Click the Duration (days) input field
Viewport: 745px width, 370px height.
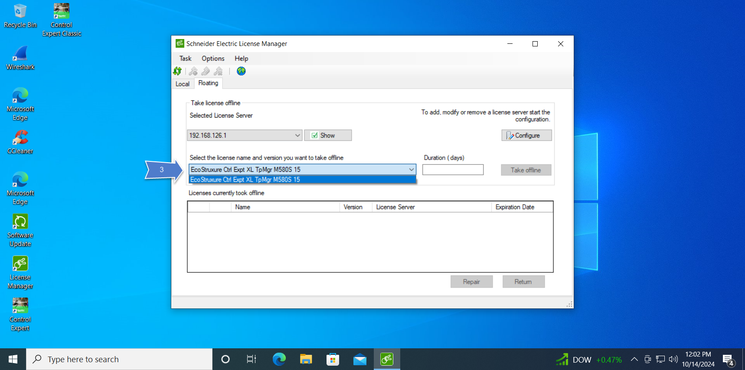click(x=453, y=170)
